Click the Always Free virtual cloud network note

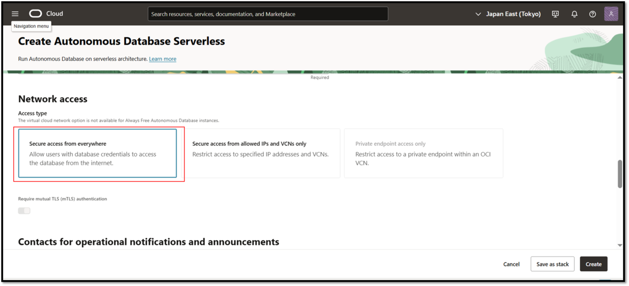coord(118,120)
